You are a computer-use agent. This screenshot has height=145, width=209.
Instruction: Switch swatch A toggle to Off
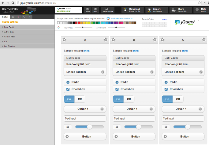click(x=80, y=99)
